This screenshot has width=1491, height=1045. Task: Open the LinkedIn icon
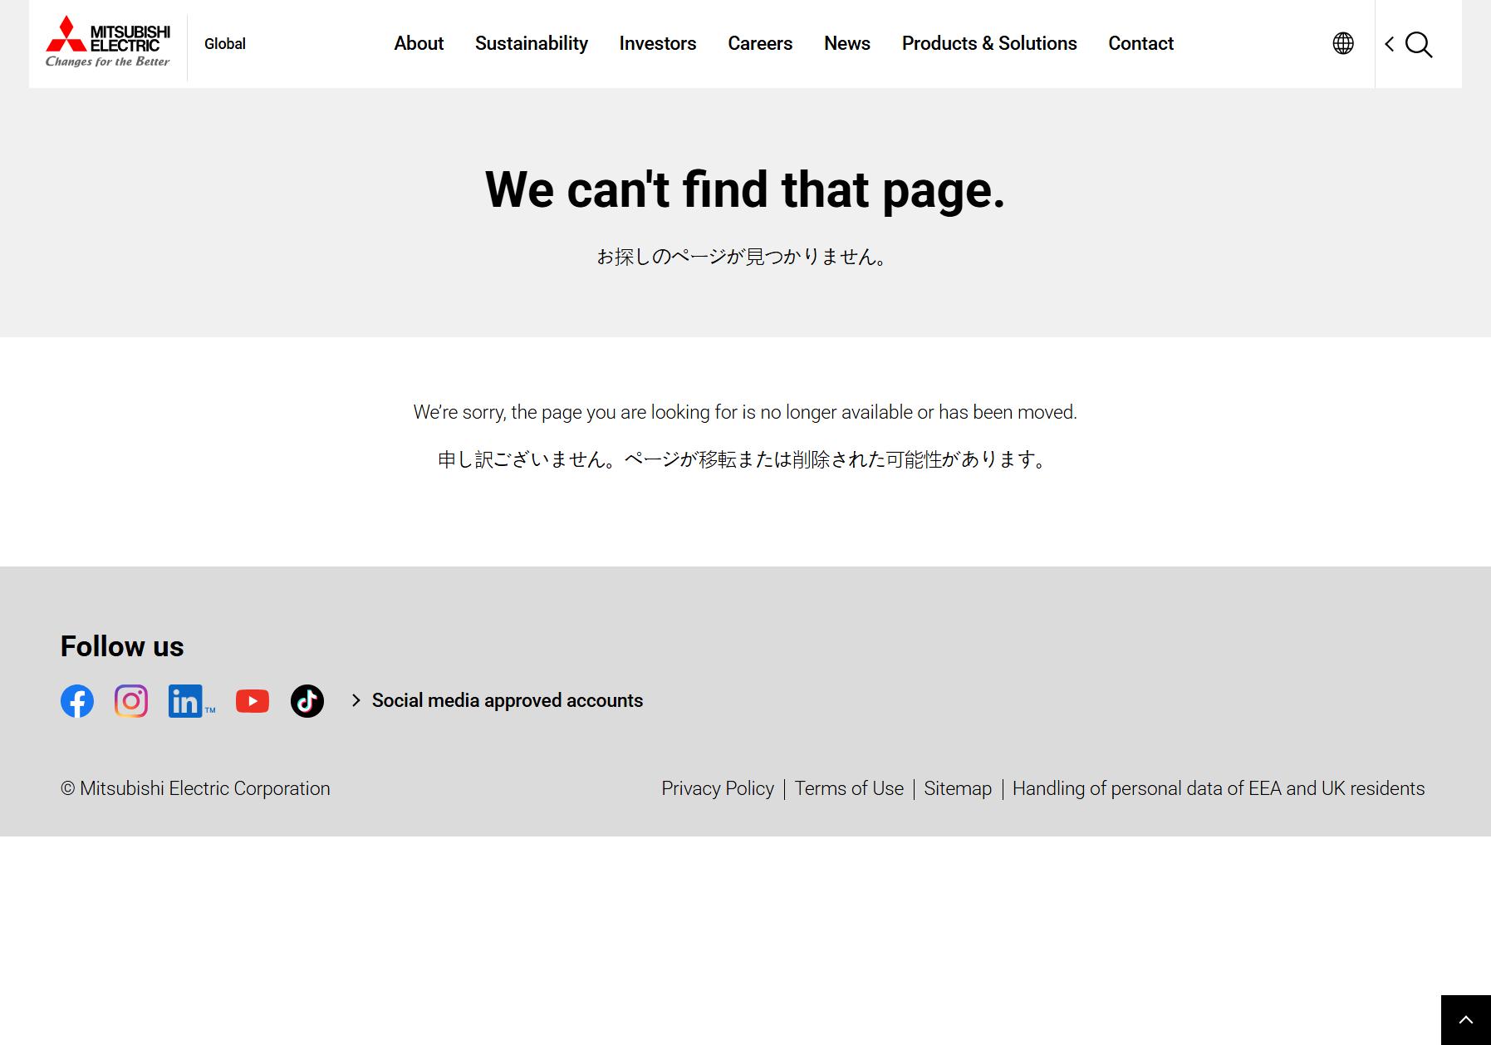coord(192,701)
